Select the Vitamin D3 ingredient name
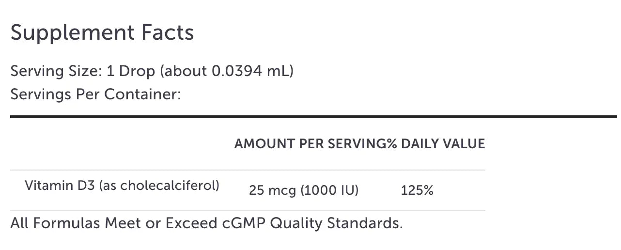 click(60, 185)
